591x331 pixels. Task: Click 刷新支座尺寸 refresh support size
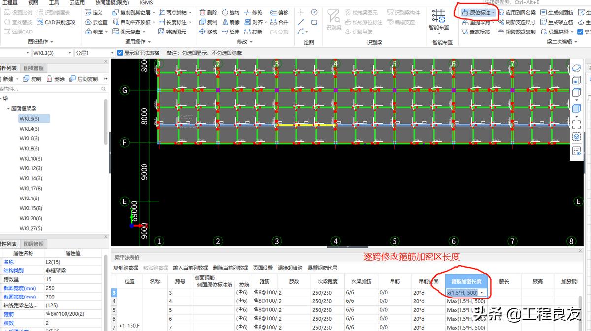click(x=517, y=22)
